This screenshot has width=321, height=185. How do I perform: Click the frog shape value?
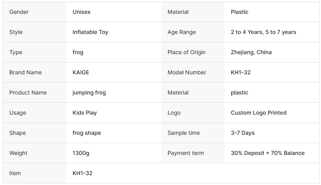[x=87, y=133]
